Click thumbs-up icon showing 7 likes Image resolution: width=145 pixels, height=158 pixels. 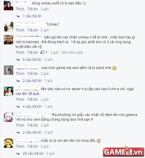(x=42, y=52)
